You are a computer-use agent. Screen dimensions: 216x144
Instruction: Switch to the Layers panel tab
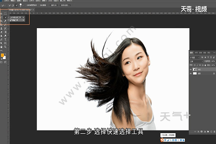(192, 52)
